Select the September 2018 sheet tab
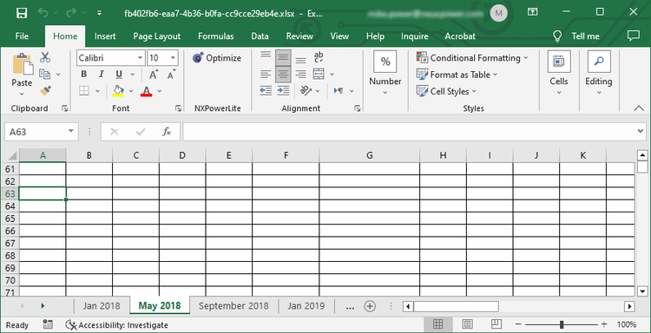The width and height of the screenshot is (651, 333). [233, 306]
